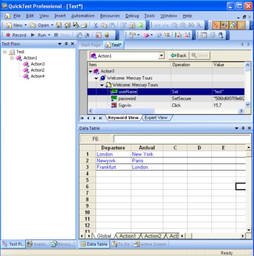Click the Show button
The width and height of the screenshot is (254, 256).
tap(200, 55)
